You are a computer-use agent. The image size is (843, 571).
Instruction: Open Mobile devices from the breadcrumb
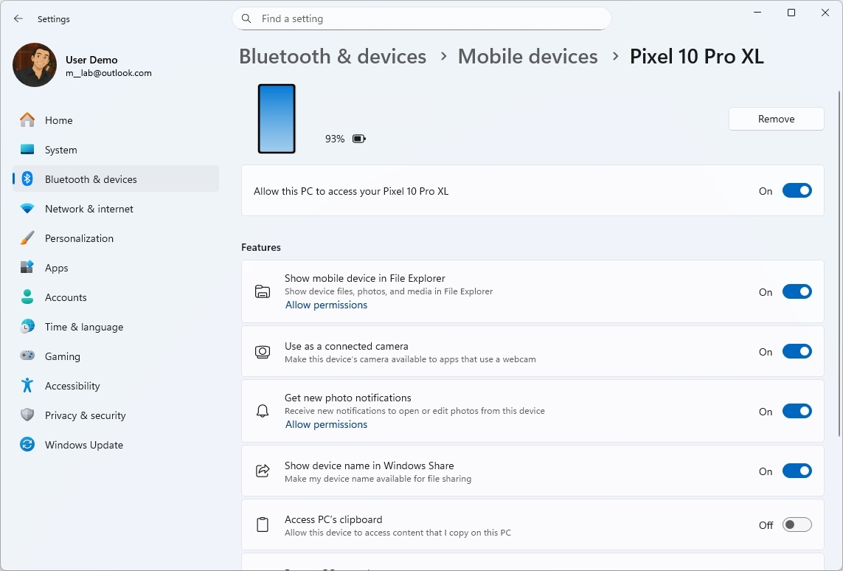click(527, 56)
